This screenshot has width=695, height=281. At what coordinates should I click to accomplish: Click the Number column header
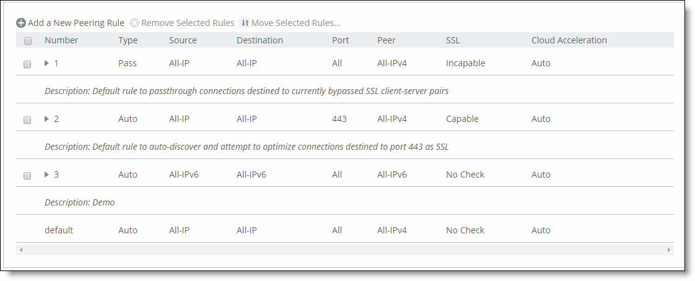pos(61,40)
